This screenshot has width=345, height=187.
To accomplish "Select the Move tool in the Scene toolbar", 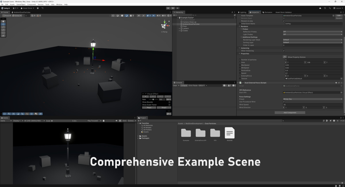I will click(3, 24).
